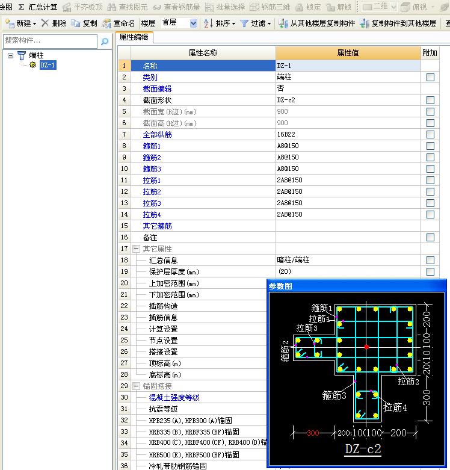Toggle 附加 checkbox for 备注 row

tap(430, 237)
